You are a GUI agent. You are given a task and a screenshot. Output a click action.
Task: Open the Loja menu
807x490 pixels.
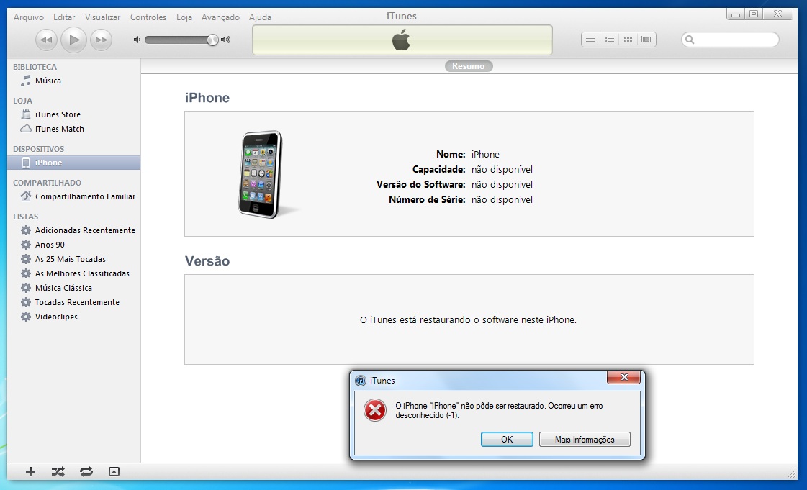pyautogui.click(x=184, y=17)
